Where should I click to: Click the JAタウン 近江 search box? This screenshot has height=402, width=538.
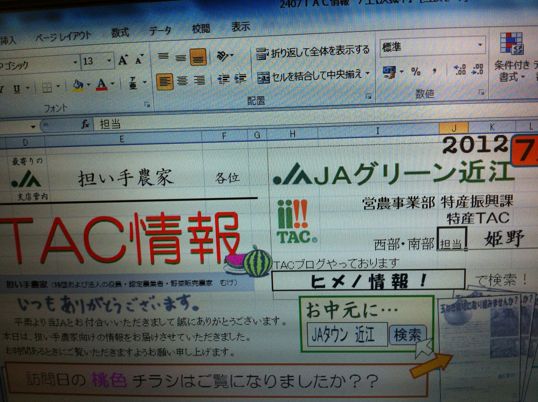tap(347, 334)
